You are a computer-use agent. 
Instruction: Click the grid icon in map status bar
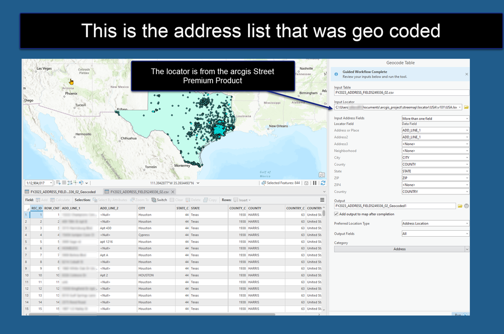[x=64, y=183]
